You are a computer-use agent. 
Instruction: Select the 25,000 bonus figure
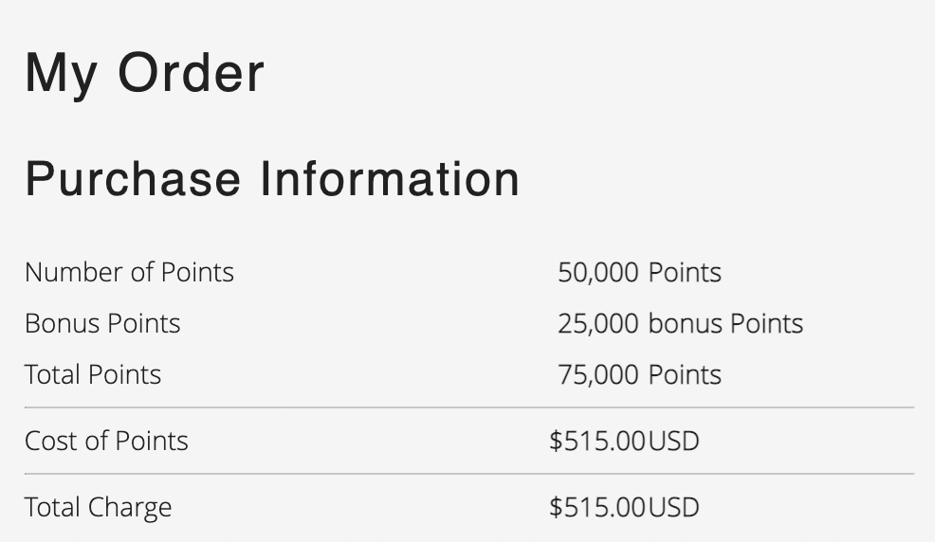pyautogui.click(x=597, y=324)
